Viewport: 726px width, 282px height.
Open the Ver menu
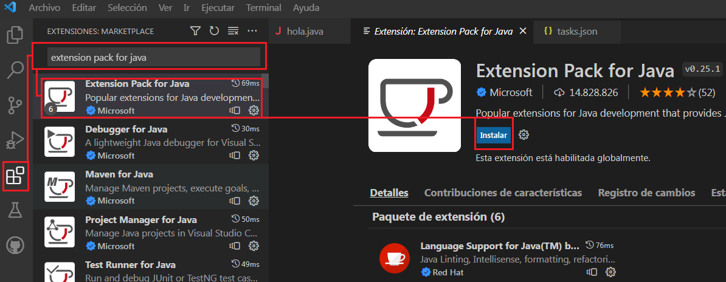pos(165,8)
